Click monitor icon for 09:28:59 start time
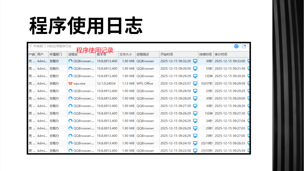The width and height of the screenshot is (304, 171). tap(195, 91)
